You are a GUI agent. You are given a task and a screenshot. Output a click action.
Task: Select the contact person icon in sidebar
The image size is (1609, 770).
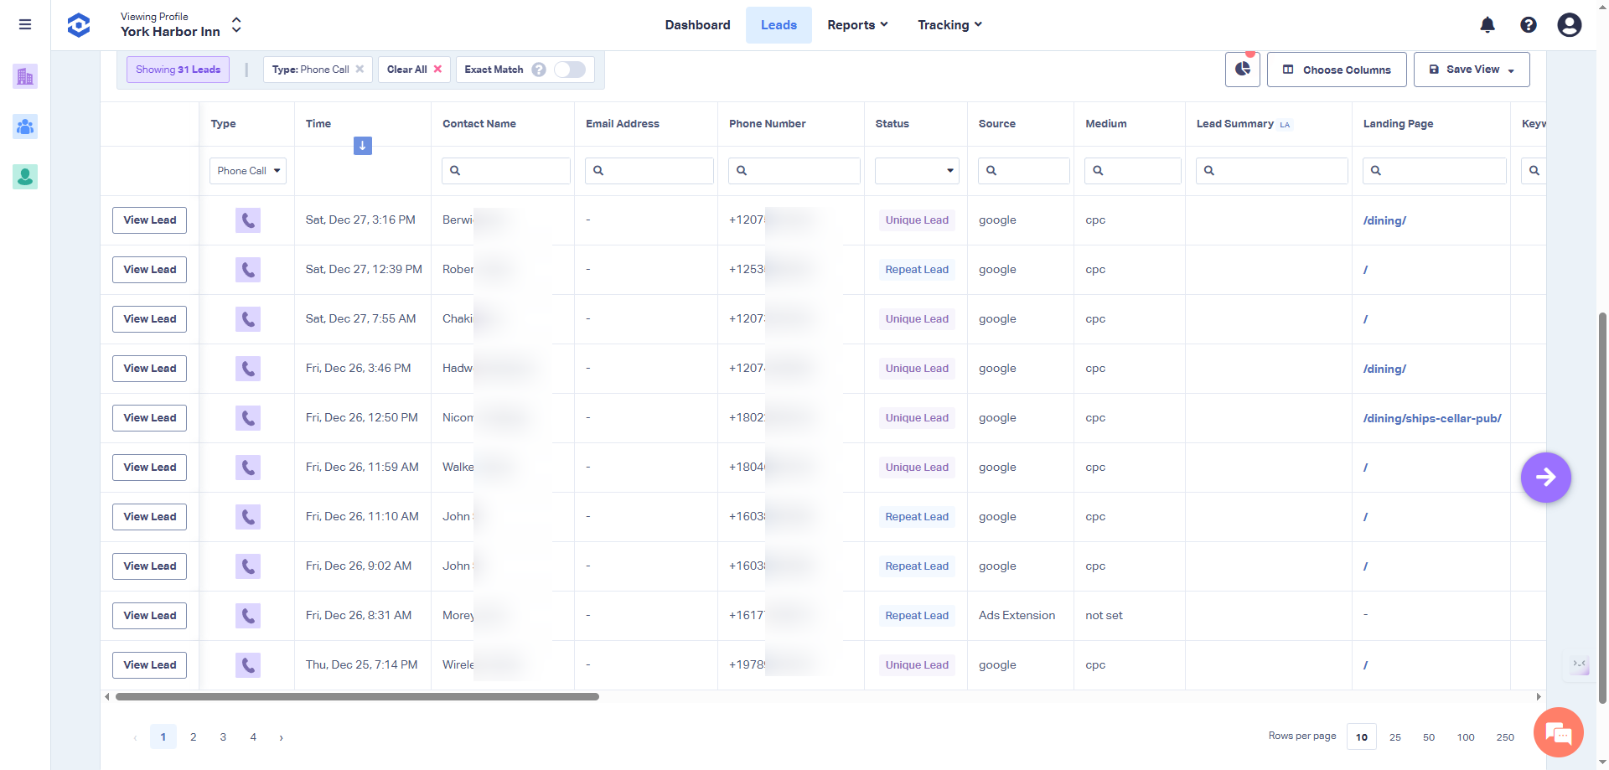point(24,177)
